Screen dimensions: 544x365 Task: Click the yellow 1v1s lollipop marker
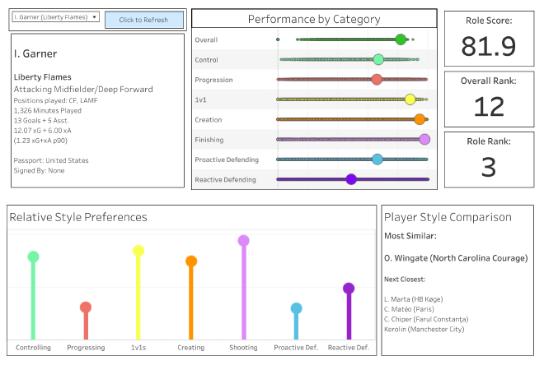coord(138,250)
